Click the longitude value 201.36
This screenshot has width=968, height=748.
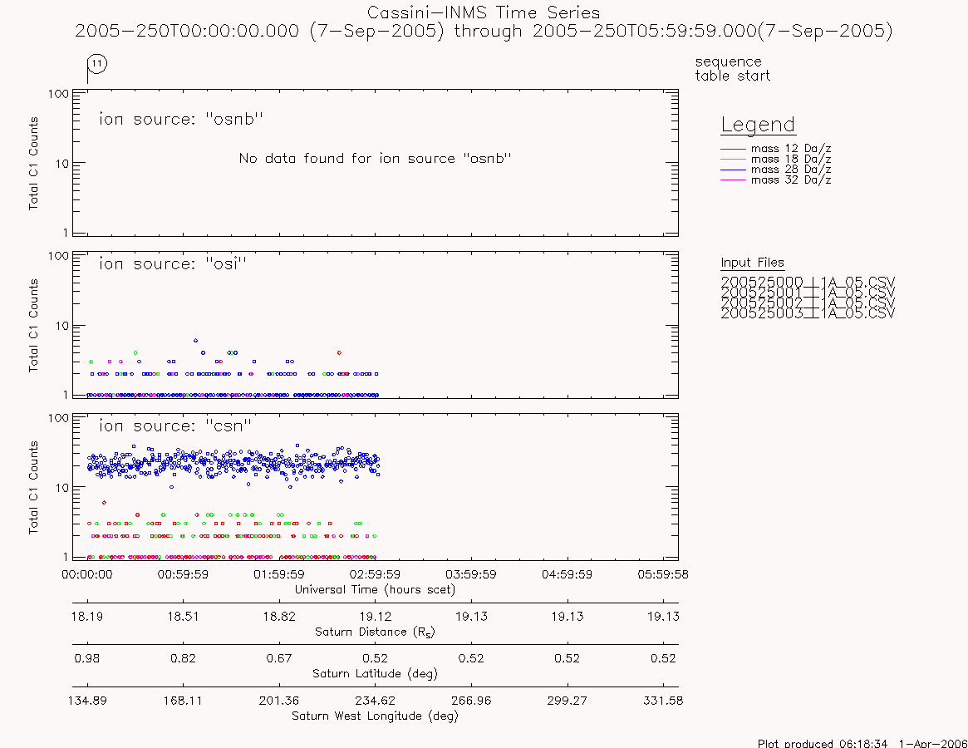(x=279, y=701)
